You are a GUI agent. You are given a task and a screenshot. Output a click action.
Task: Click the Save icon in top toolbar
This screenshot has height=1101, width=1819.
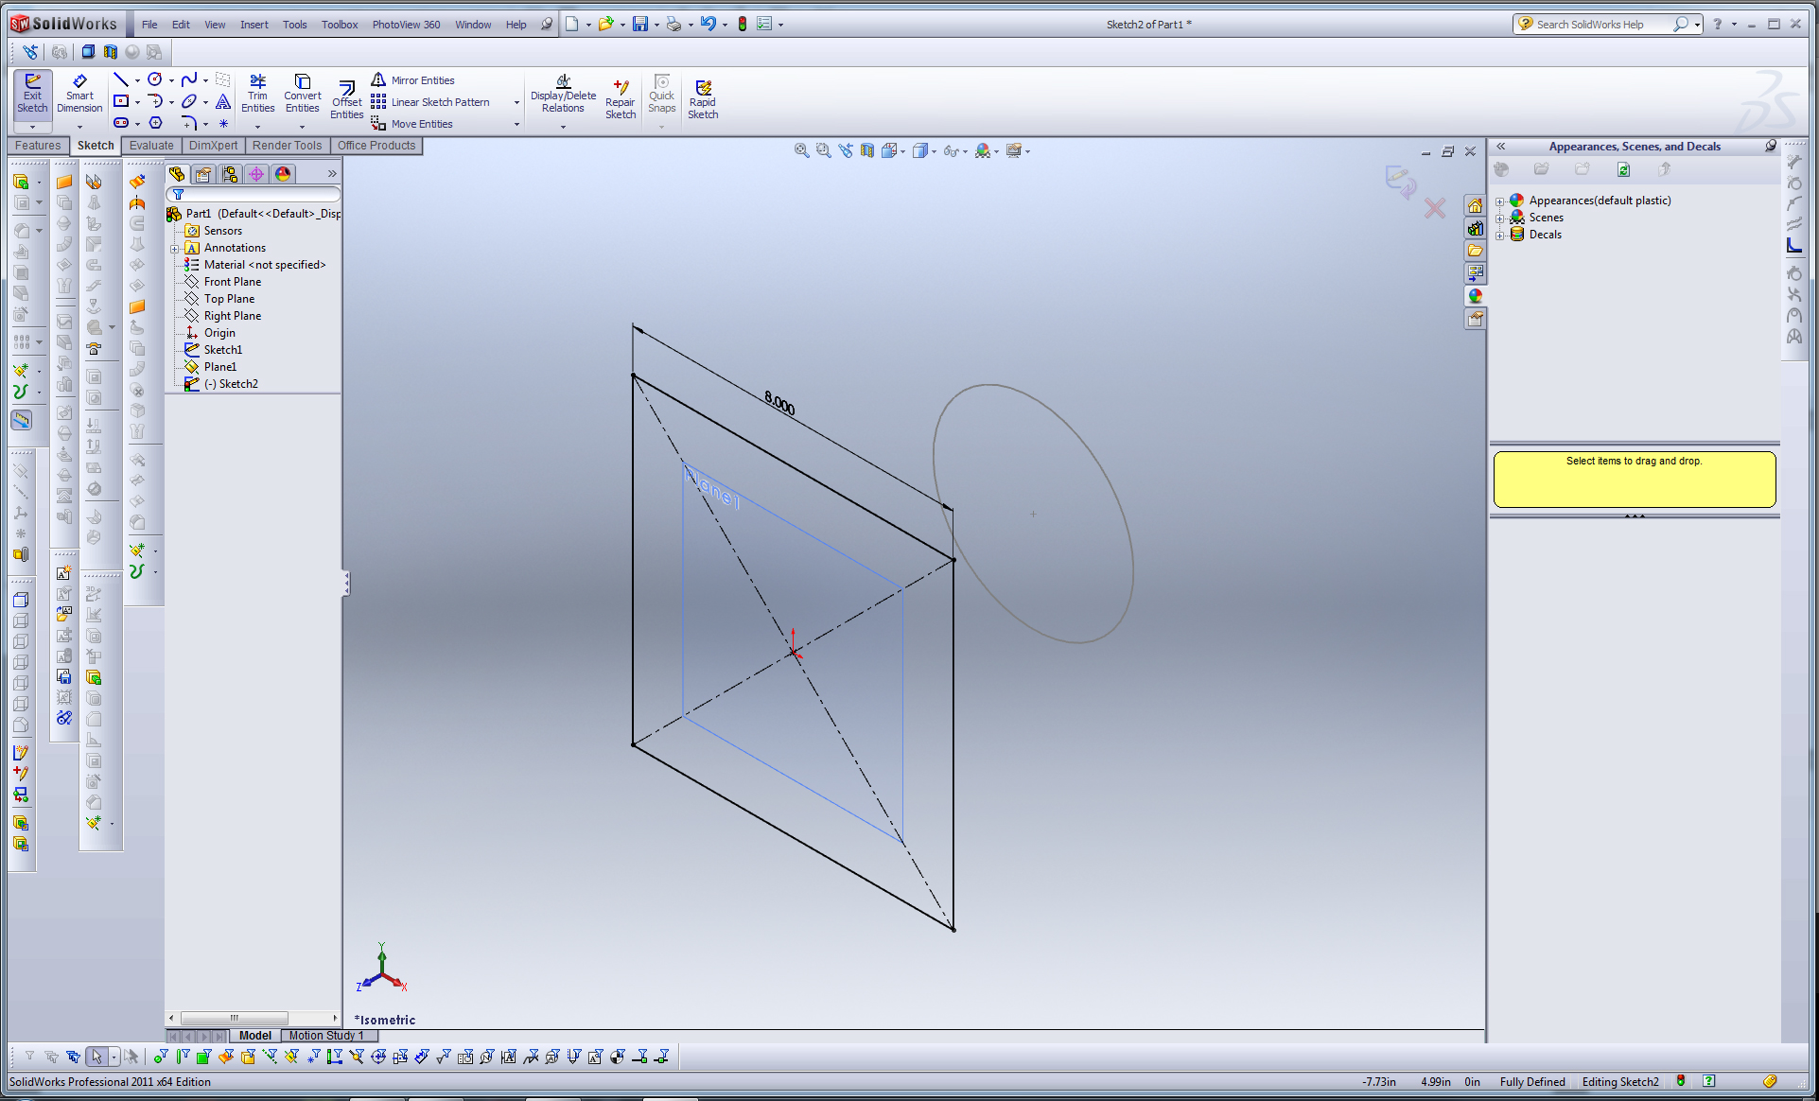pos(640,25)
